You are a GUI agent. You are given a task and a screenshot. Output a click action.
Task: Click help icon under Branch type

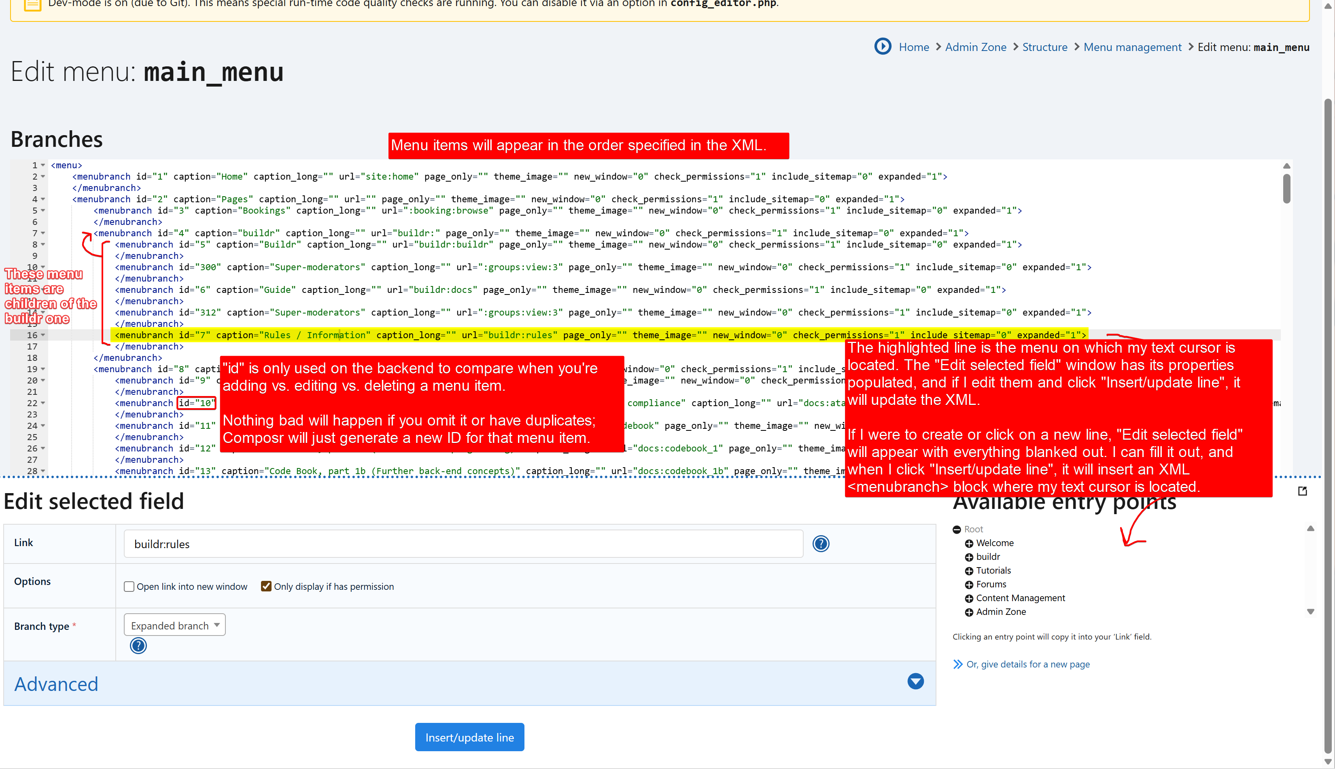pos(138,645)
